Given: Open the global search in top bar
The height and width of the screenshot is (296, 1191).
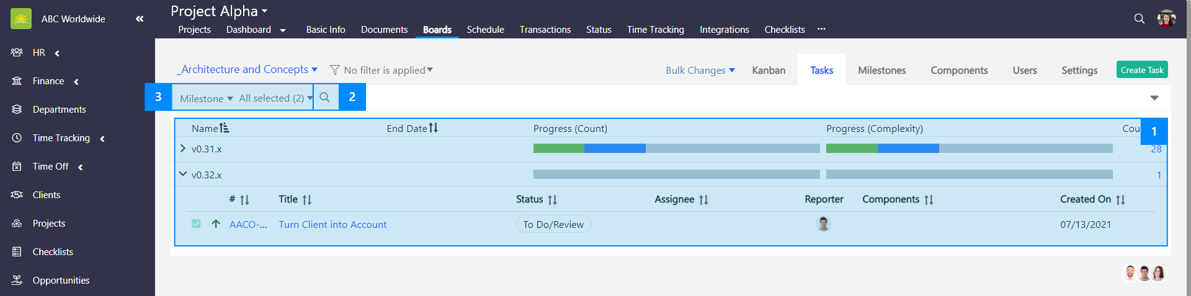Looking at the screenshot, I should click(1139, 19).
